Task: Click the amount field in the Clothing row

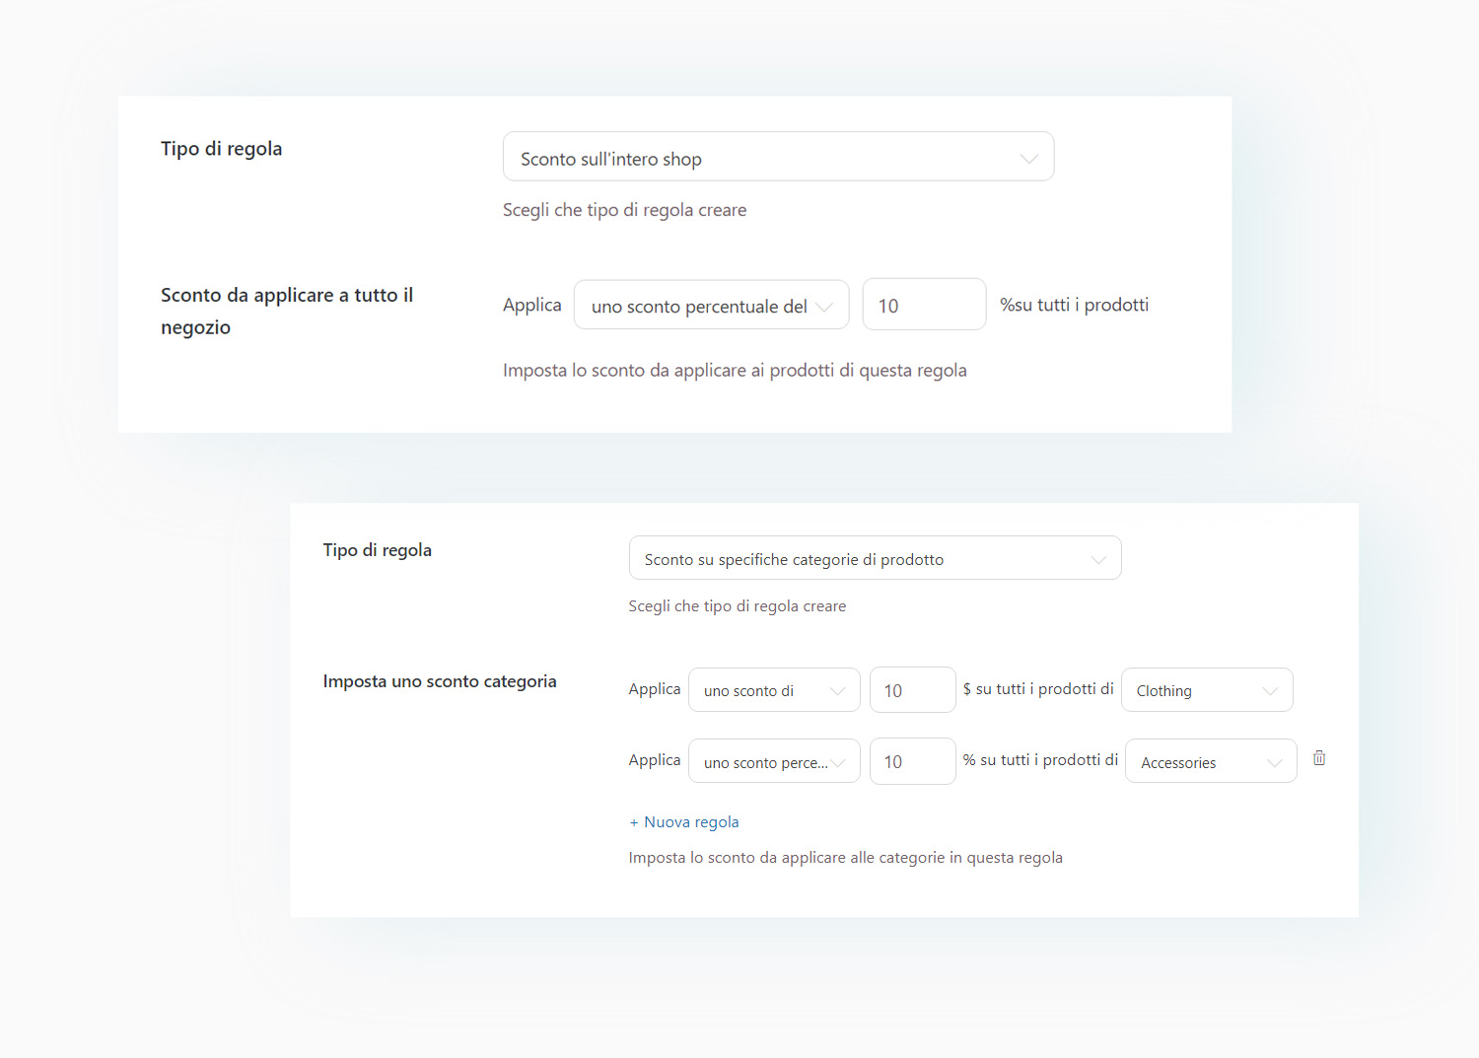Action: 912,691
